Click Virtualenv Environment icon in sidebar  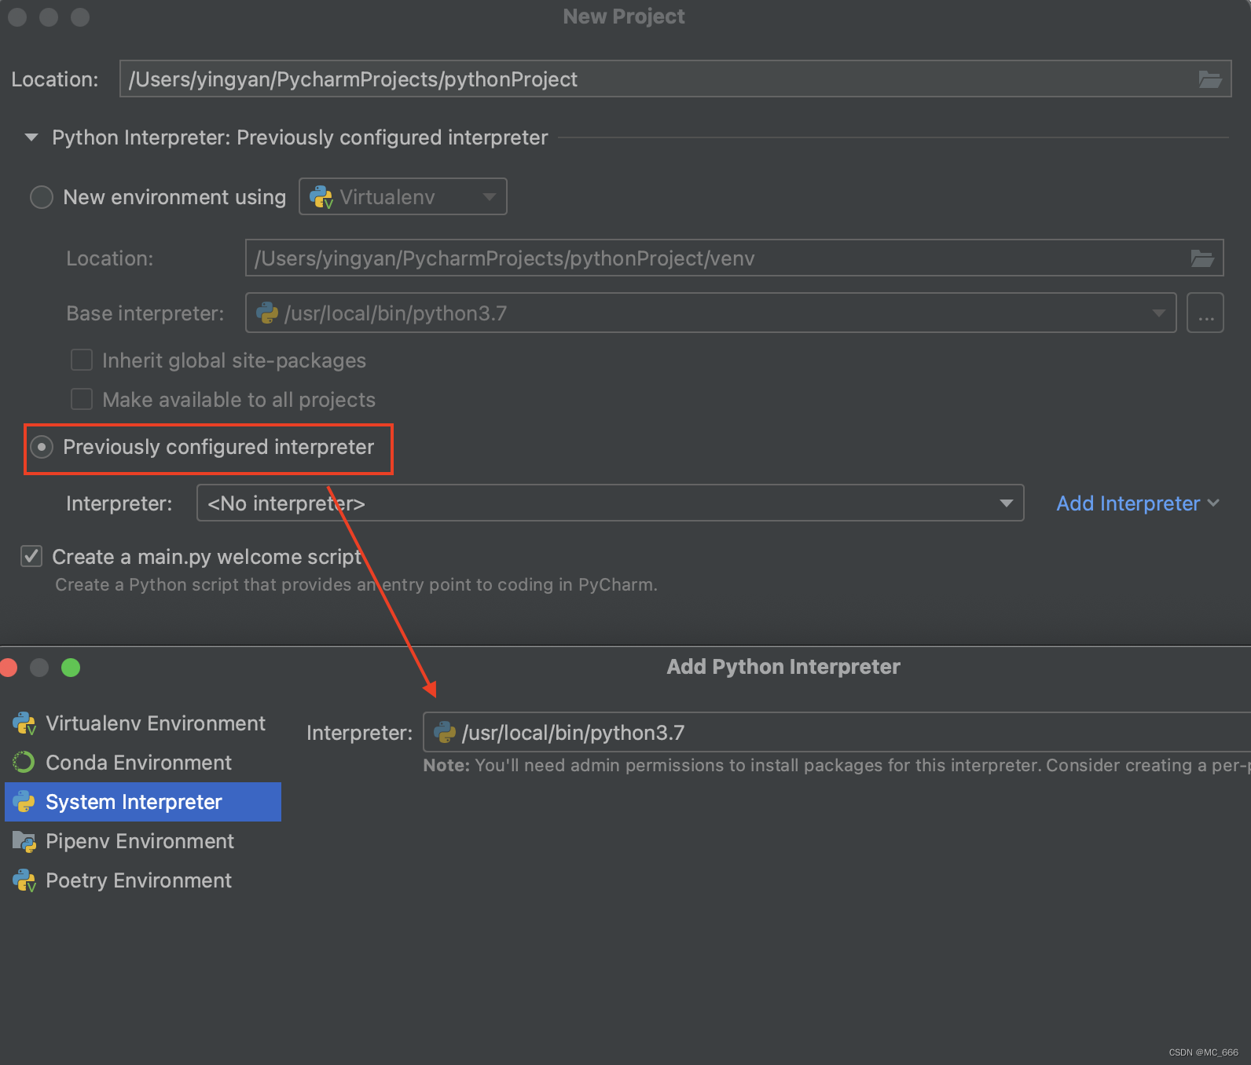click(x=24, y=723)
